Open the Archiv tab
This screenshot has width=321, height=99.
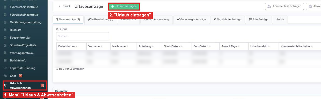point(280,20)
